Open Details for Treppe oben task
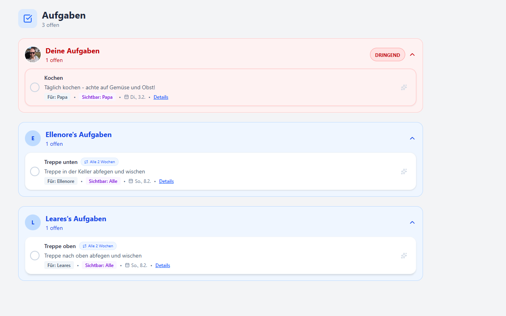Image resolution: width=506 pixels, height=316 pixels. pos(162,265)
